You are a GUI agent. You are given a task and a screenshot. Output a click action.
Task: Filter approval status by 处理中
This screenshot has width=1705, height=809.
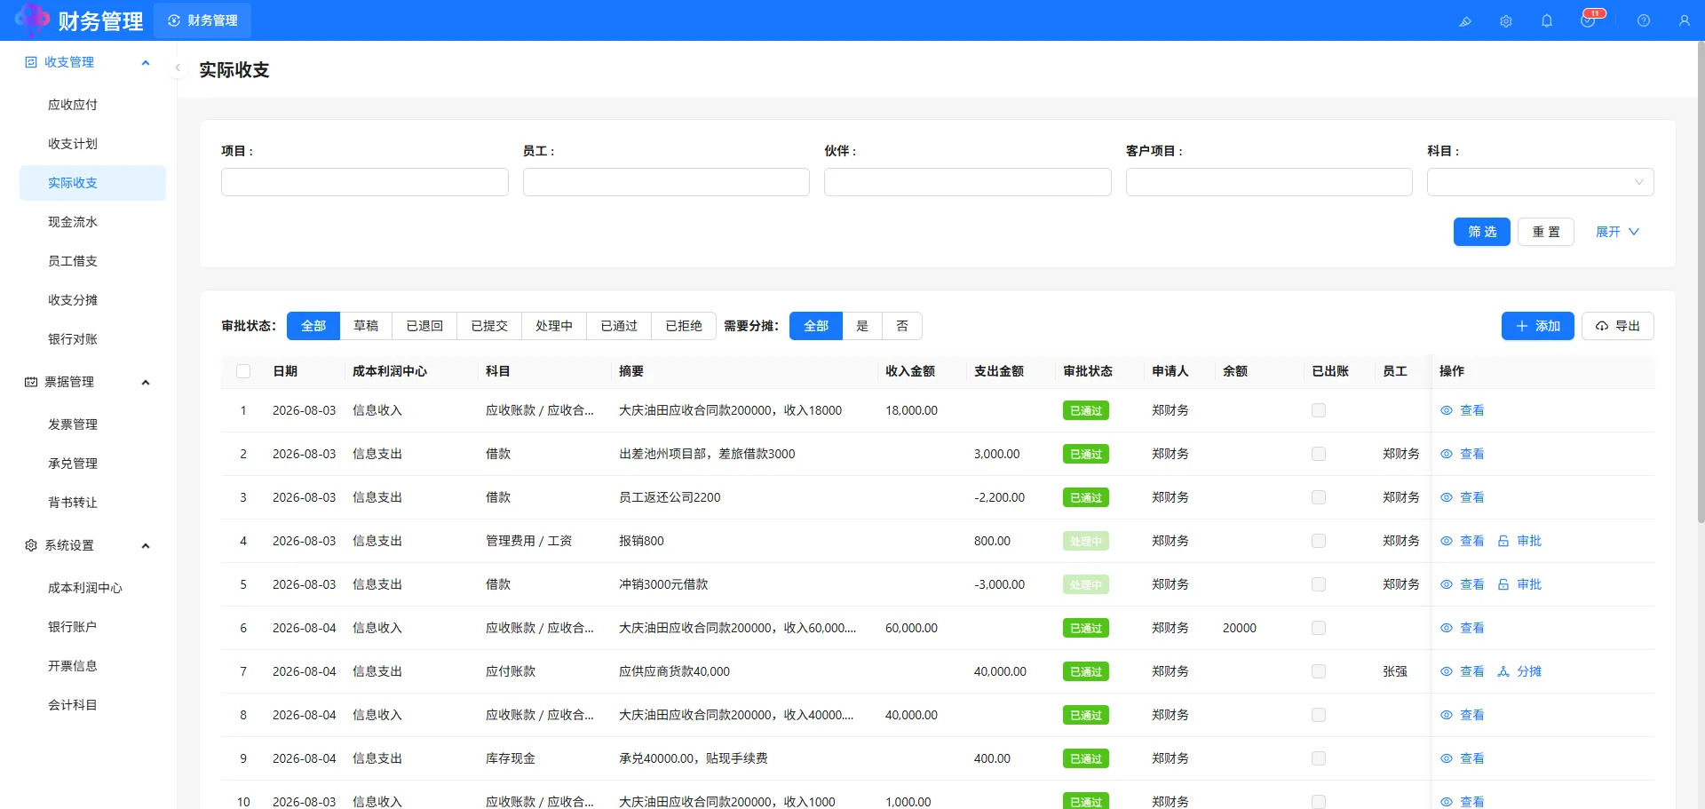point(554,326)
